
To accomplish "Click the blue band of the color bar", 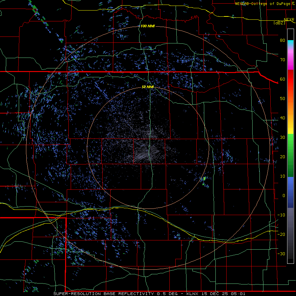I will tap(290, 192).
